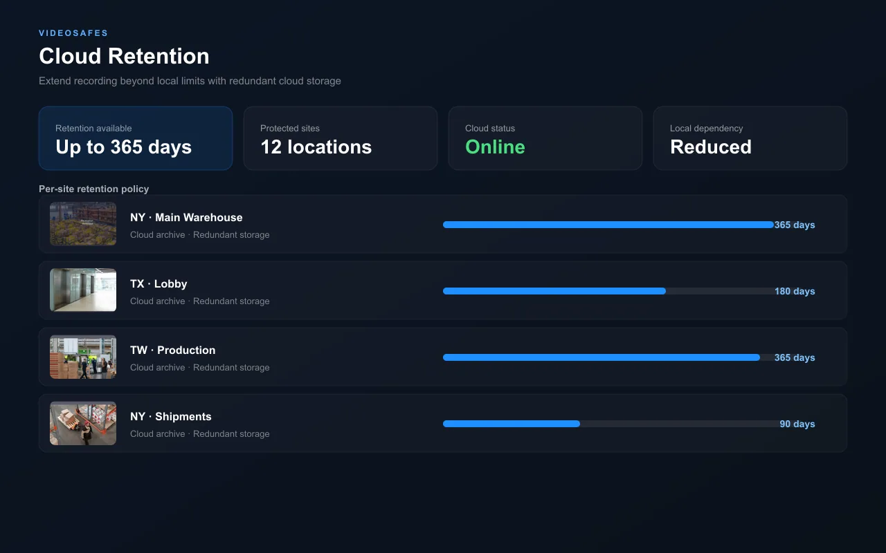The height and width of the screenshot is (553, 886).
Task: Click the 'NY · Shipments' site name
Action: pyautogui.click(x=171, y=416)
